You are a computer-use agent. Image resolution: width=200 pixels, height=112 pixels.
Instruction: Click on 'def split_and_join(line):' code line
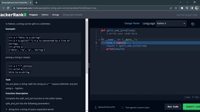[x=118, y=30]
